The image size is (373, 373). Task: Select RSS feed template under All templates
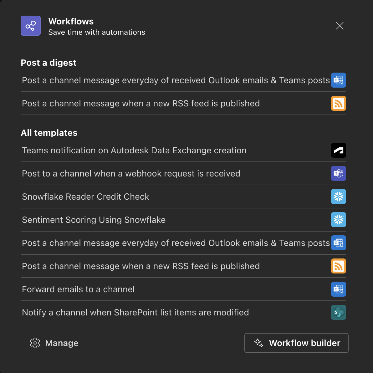point(141,266)
